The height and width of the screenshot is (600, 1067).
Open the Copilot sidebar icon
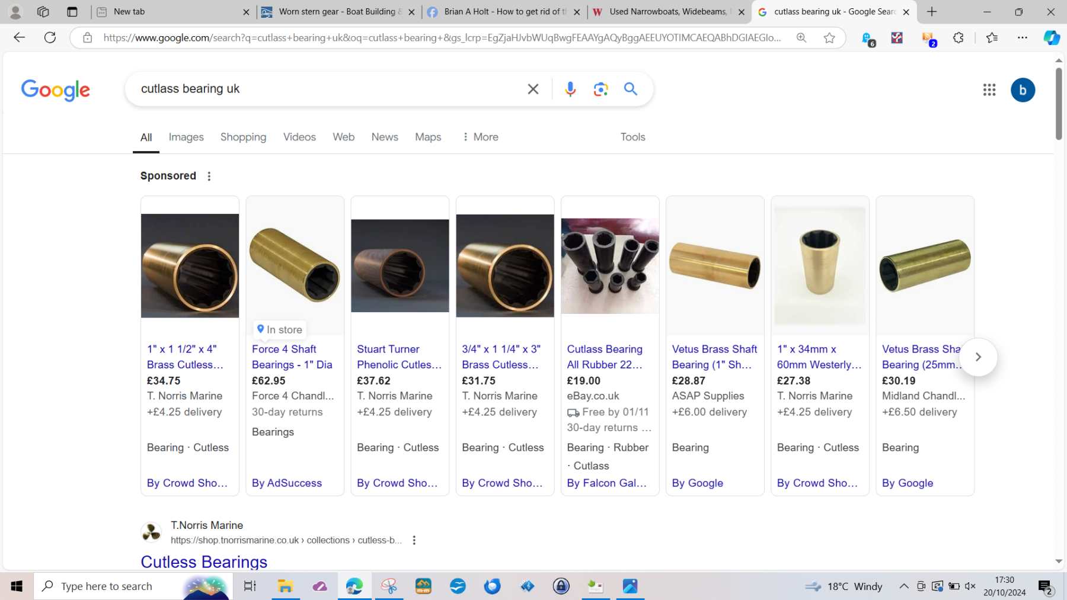coord(1051,38)
